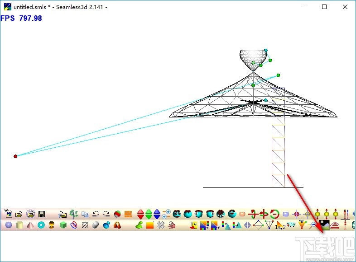
Task: Insert a sphere primitive
Action: [9, 225]
